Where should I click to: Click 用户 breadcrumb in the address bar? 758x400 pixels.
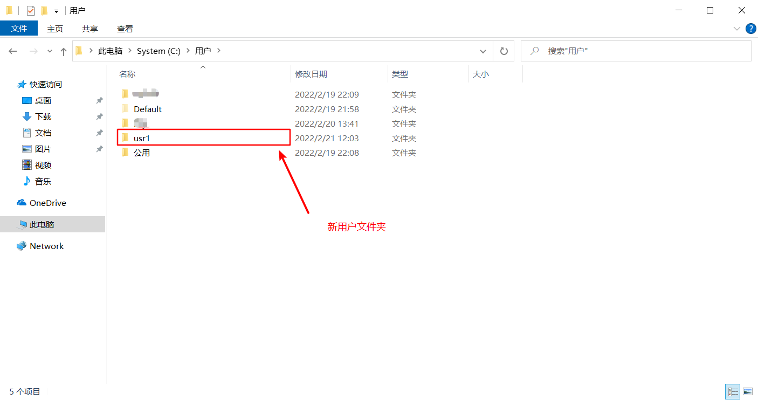coord(203,51)
